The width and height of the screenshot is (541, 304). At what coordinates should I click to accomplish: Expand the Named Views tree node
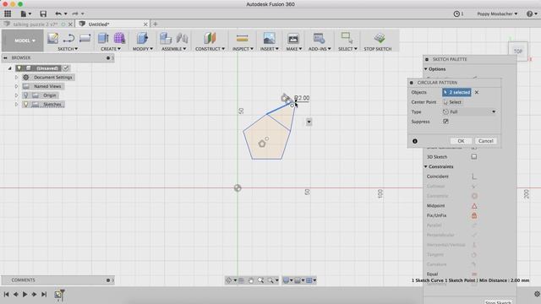(16, 86)
